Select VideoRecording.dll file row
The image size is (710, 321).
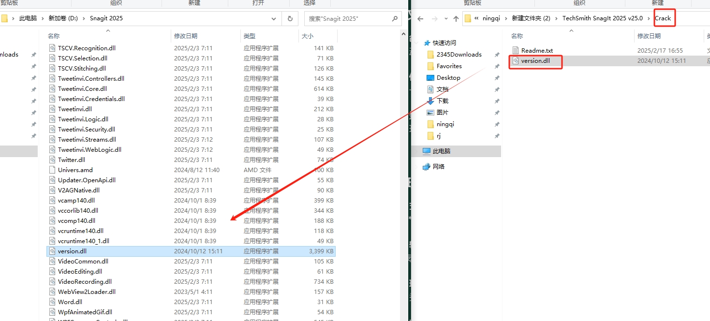191,281
